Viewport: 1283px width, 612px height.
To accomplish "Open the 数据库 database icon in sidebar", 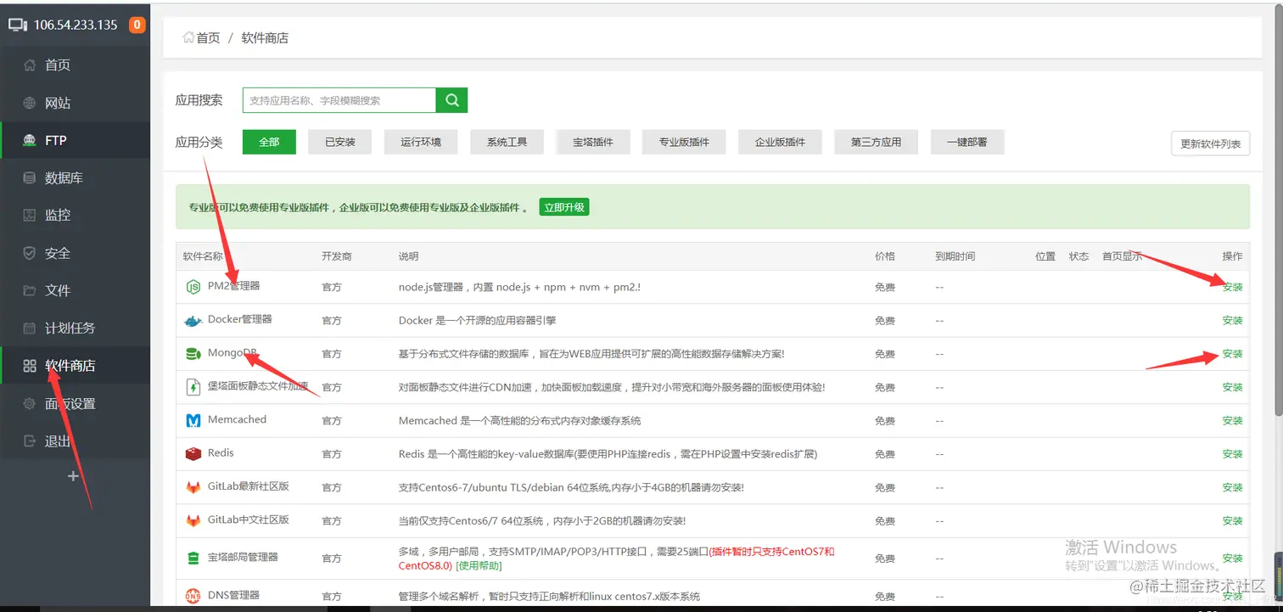I will pyautogui.click(x=30, y=178).
